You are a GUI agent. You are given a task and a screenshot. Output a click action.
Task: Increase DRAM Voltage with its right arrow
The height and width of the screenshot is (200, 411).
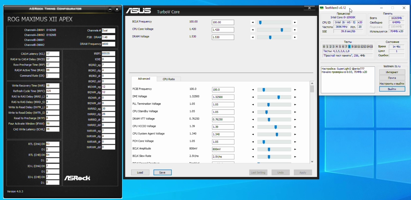[295, 37]
